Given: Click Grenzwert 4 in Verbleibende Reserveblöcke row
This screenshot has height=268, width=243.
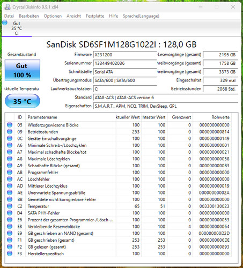Looking at the screenshot, I should click(x=189, y=227).
